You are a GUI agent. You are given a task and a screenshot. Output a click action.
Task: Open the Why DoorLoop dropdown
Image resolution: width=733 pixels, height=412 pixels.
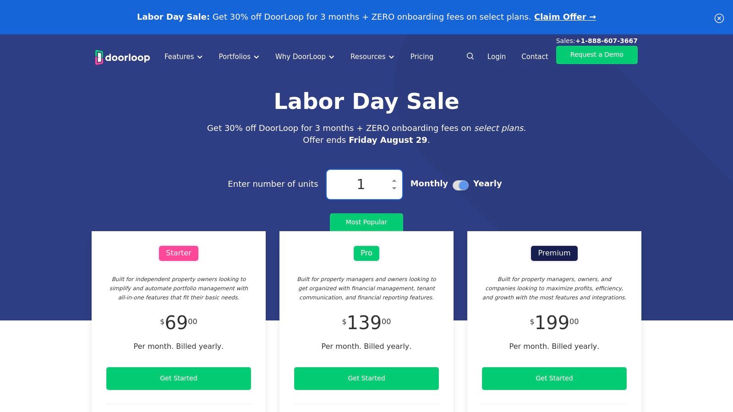[305, 57]
